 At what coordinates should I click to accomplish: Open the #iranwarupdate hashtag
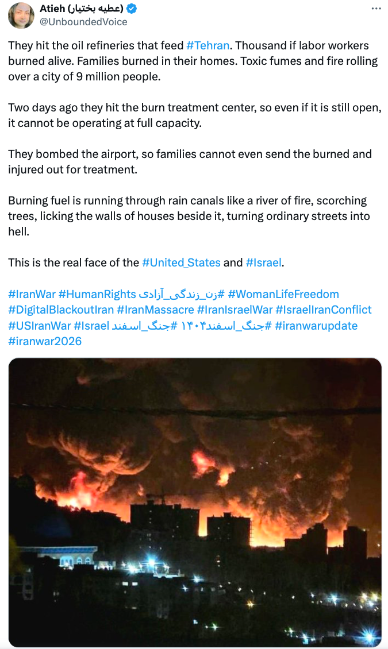coord(316,326)
